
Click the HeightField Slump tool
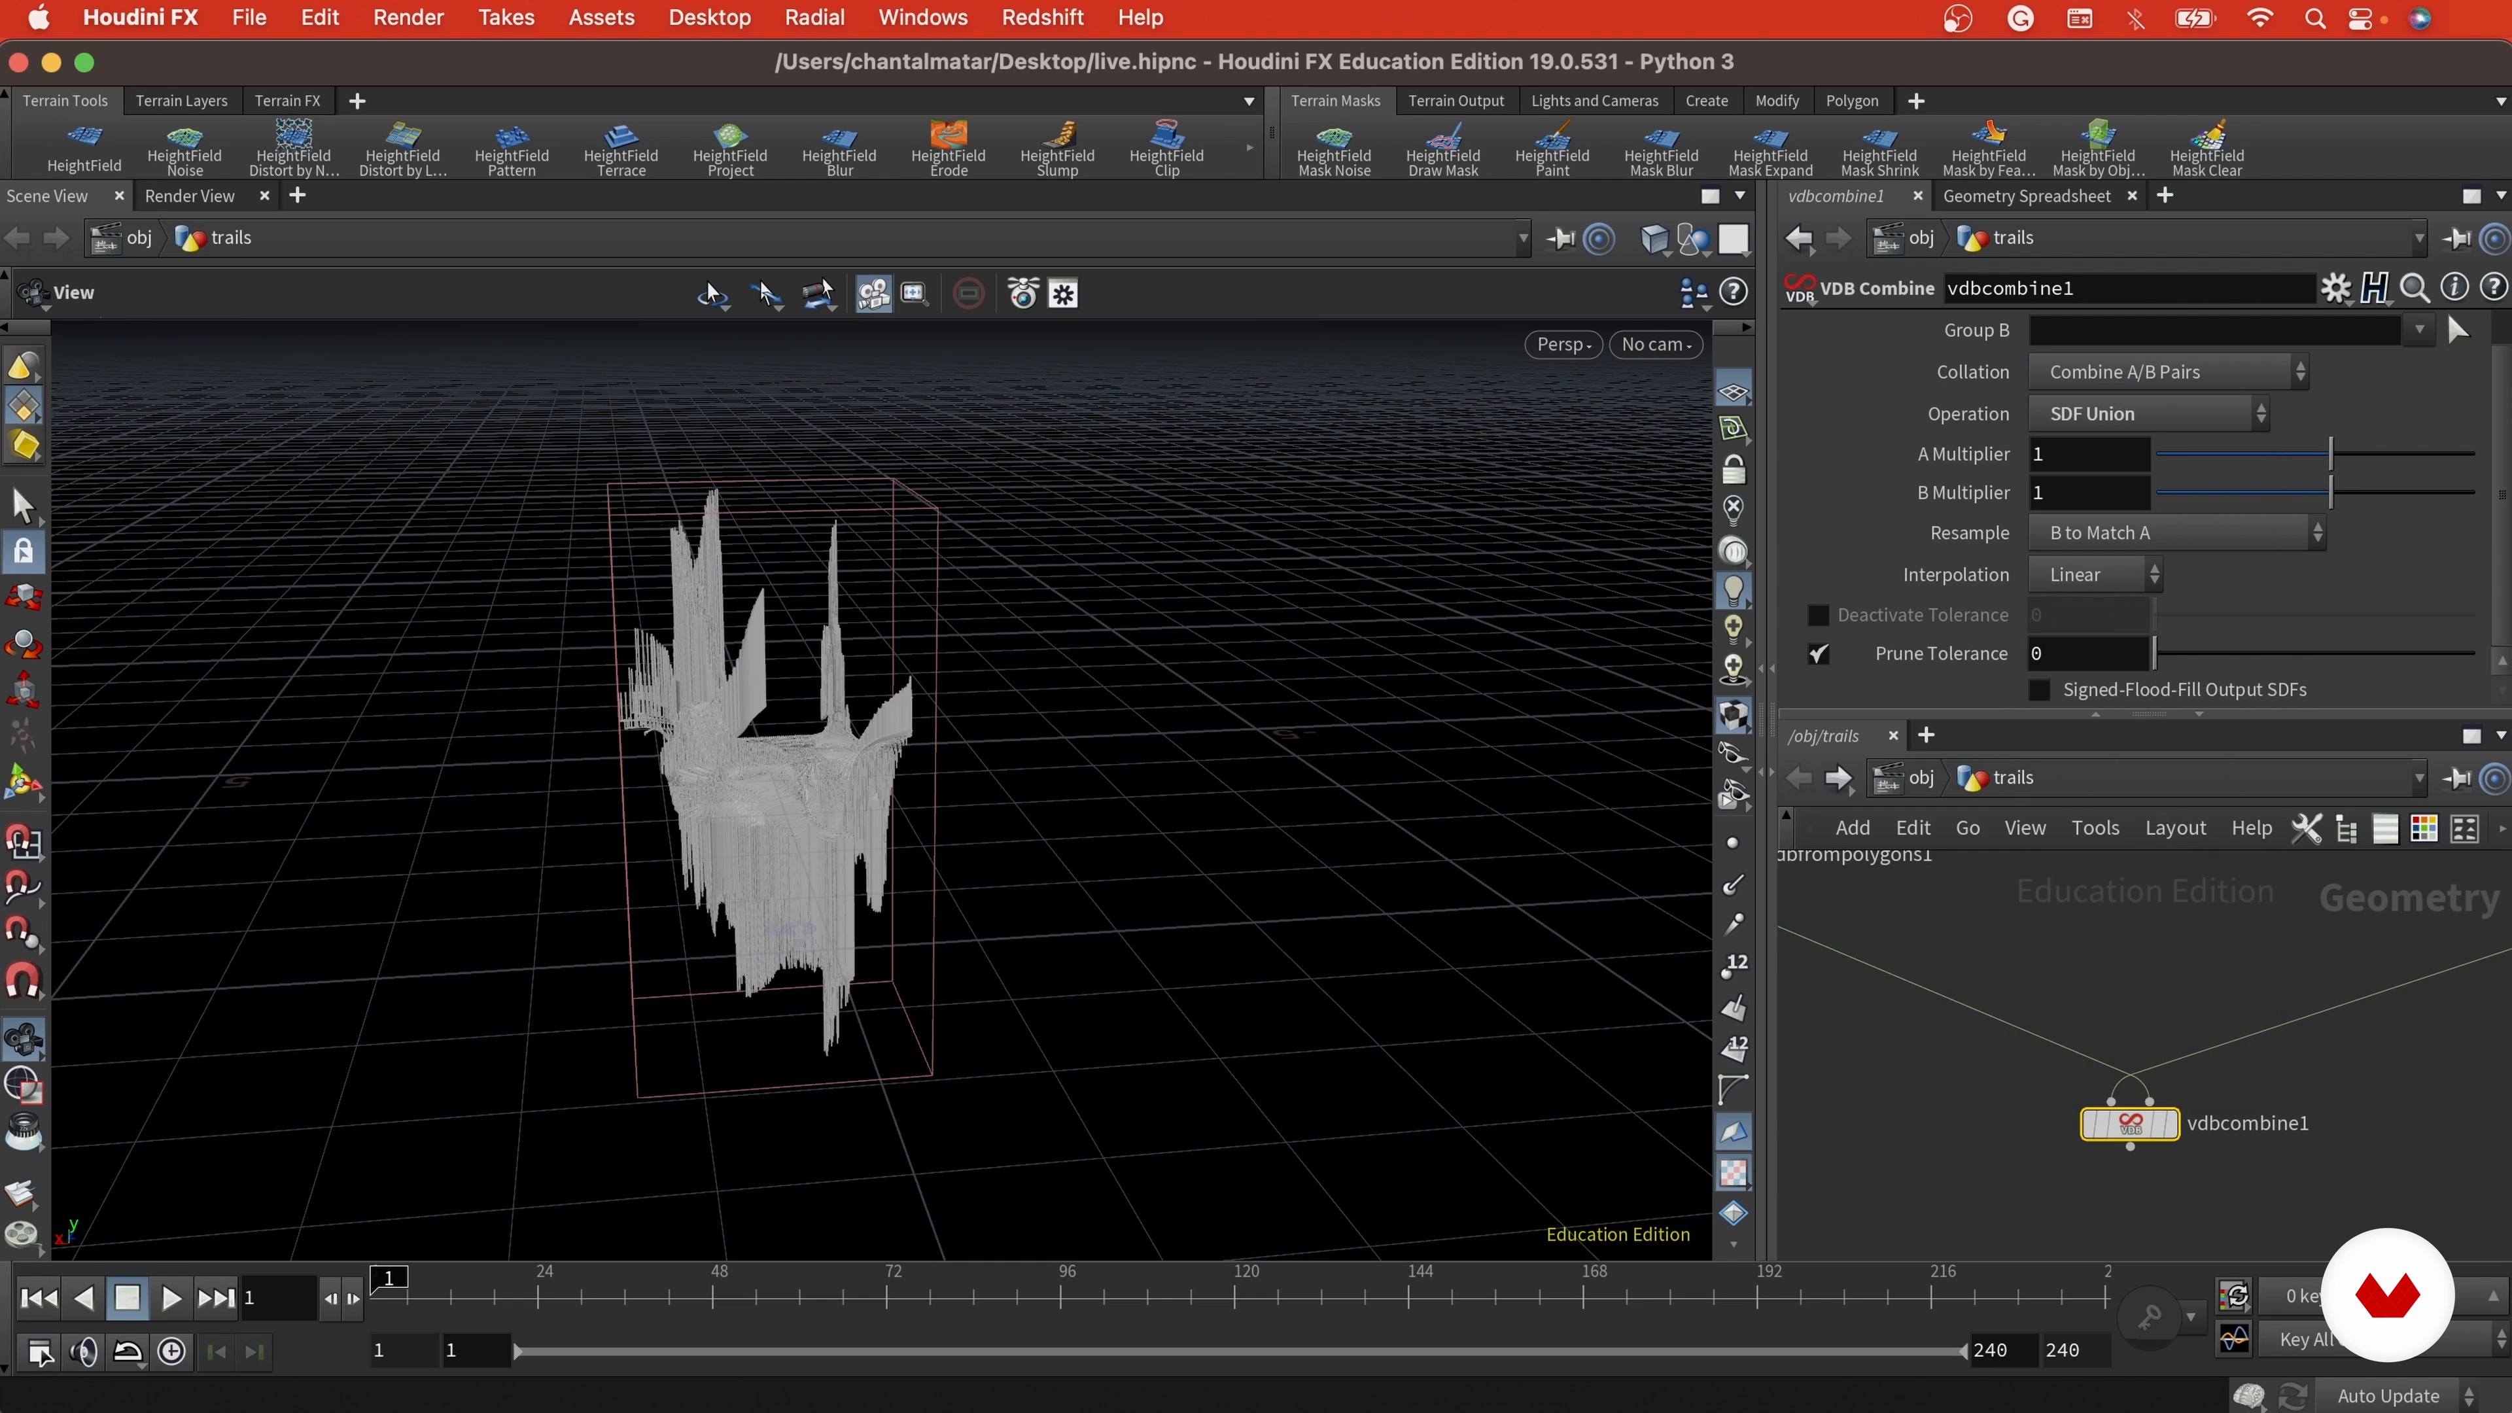coord(1057,149)
